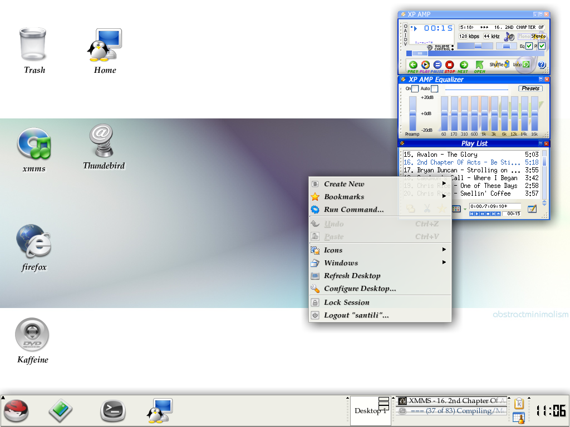This screenshot has height=427, width=570.
Task: Click the Desktop 1 pager
Action: tap(370, 411)
